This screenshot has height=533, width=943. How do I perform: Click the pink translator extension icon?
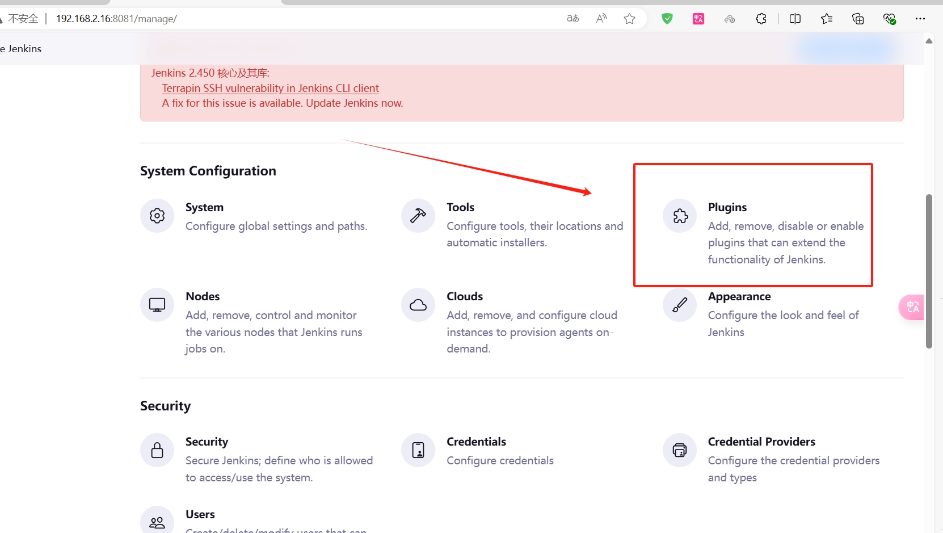point(698,19)
